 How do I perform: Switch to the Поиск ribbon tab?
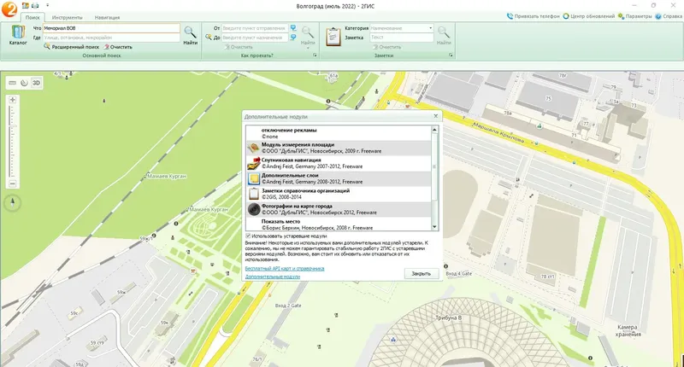pos(32,17)
